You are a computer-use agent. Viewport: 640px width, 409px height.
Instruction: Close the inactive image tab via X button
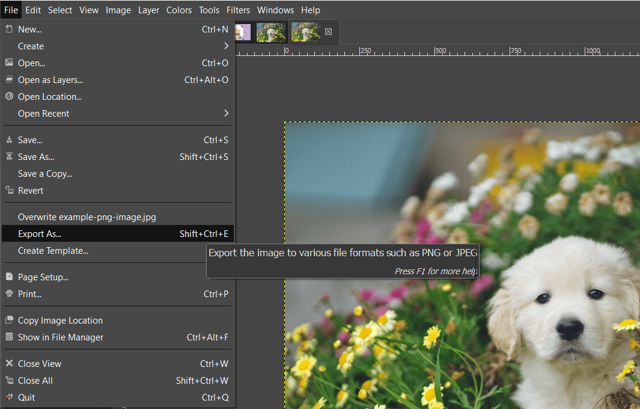328,32
